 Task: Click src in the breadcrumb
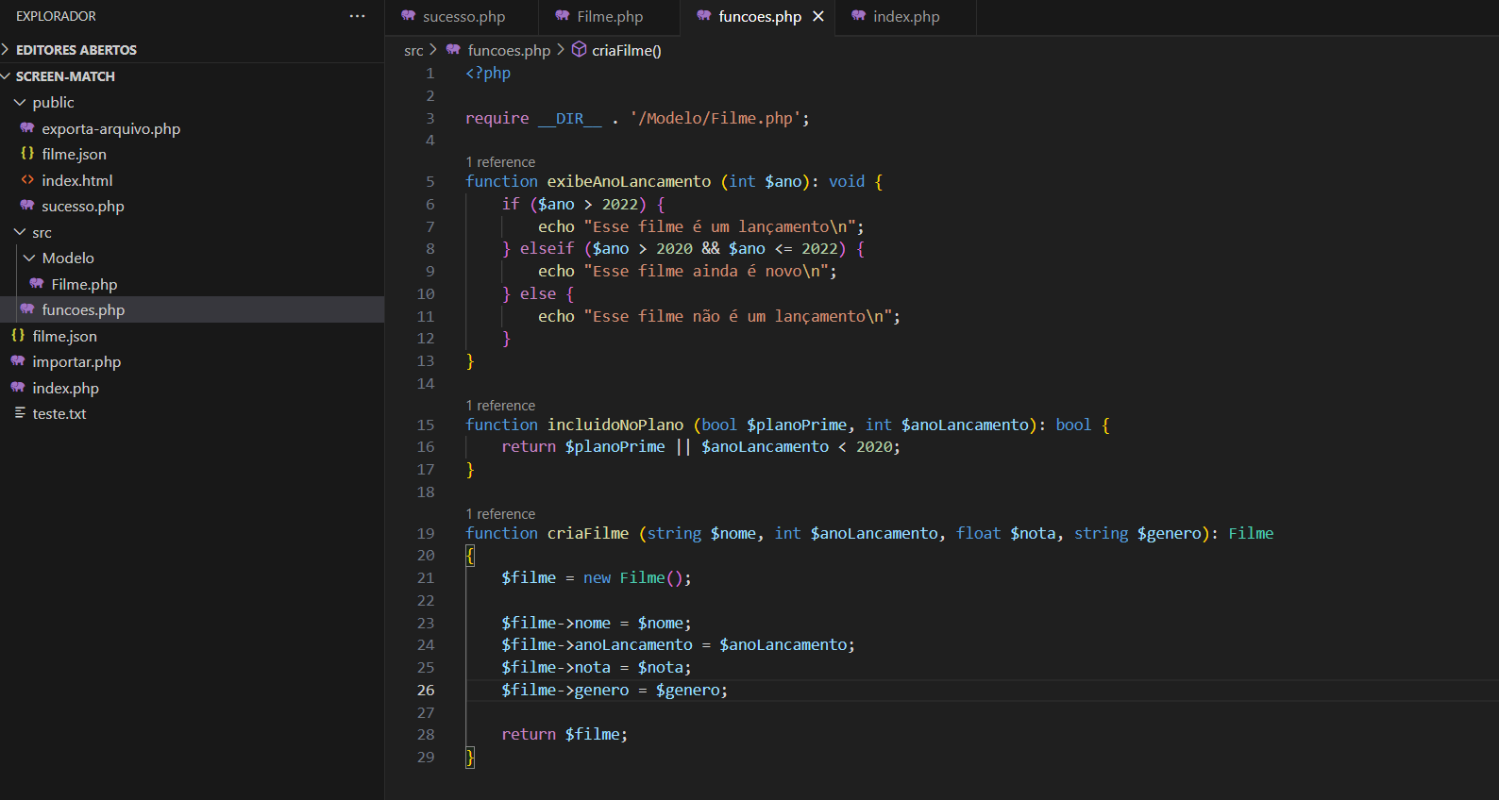click(x=413, y=50)
